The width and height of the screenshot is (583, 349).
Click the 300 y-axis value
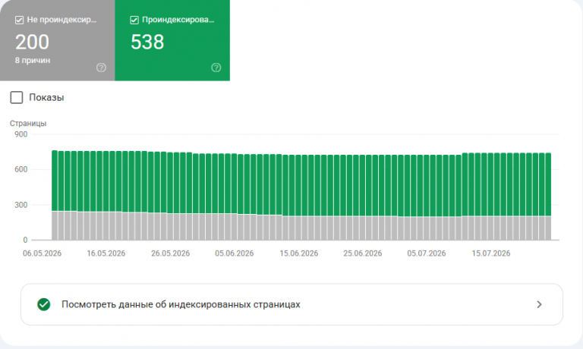point(20,205)
